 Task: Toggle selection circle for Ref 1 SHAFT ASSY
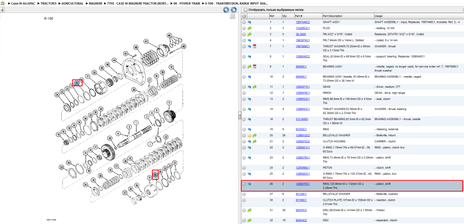(x=244, y=22)
